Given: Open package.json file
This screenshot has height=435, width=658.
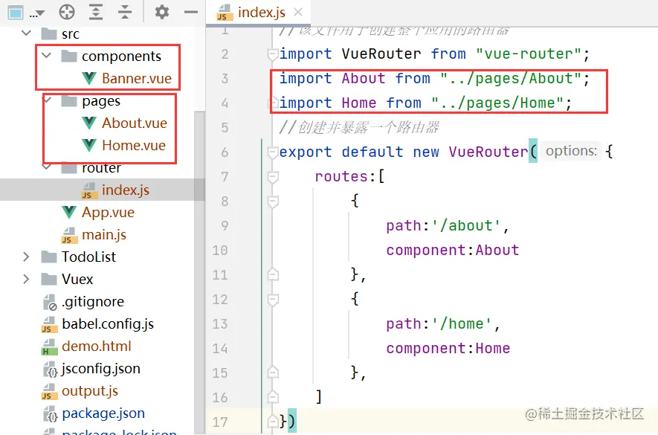Looking at the screenshot, I should coord(103,413).
